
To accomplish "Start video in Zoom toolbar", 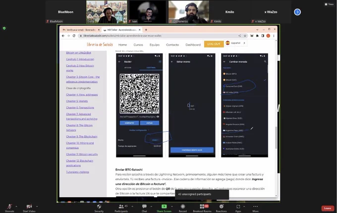I will point(29,208).
